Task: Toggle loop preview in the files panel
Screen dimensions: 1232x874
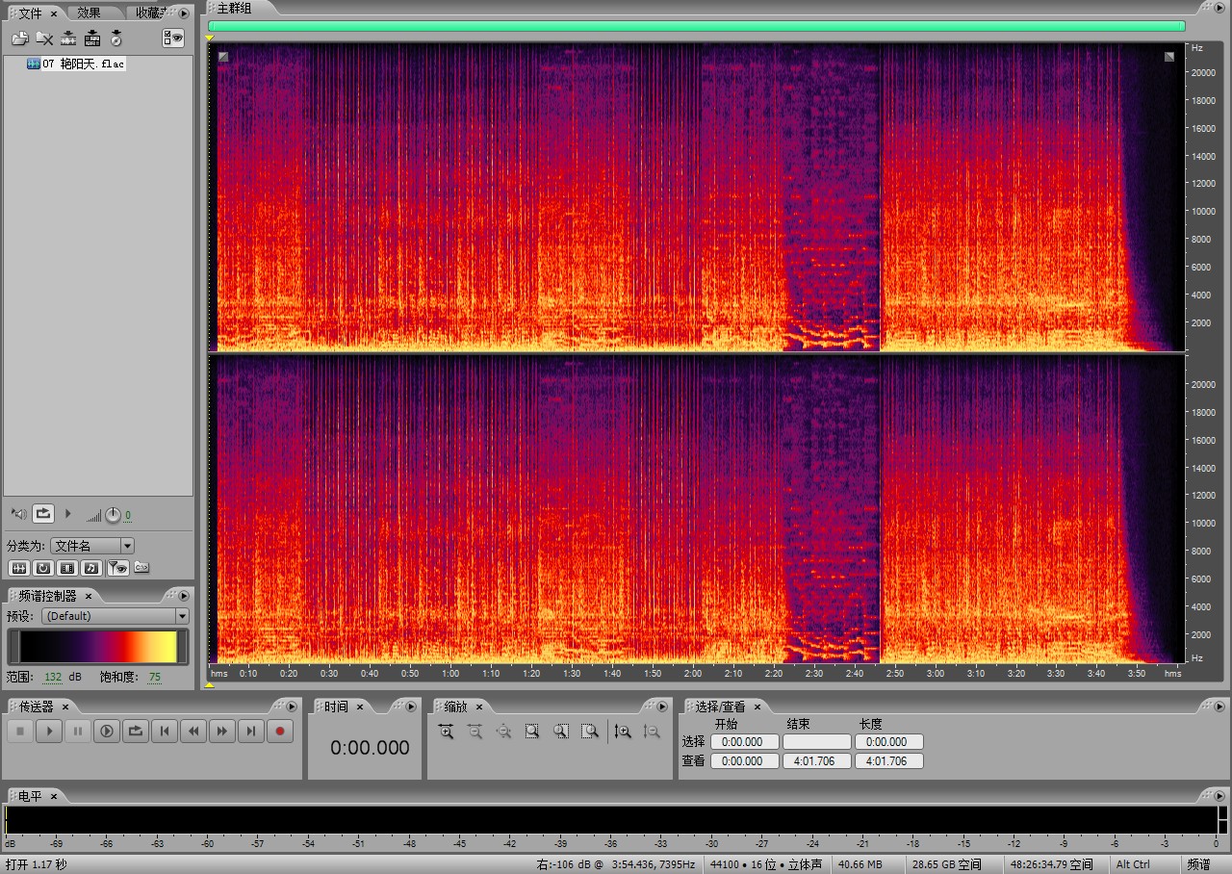Action: [x=43, y=514]
